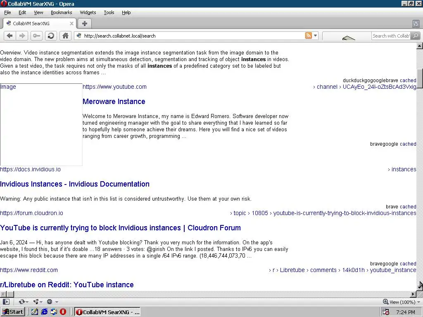This screenshot has width=423, height=317.
Task: Expand the Opera Unite dropdown arrow
Action: [x=41, y=302]
